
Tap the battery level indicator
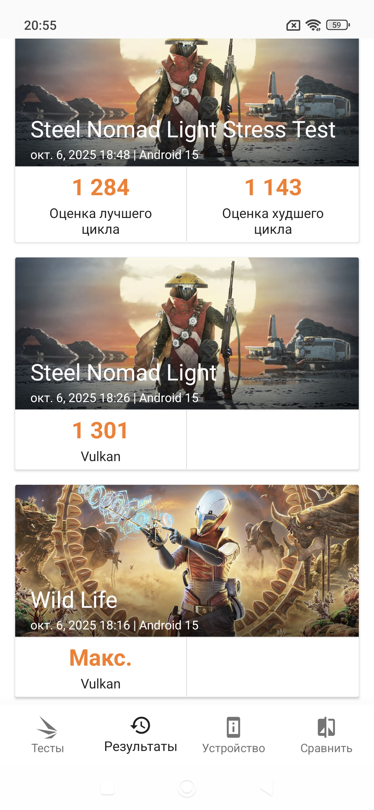338,25
